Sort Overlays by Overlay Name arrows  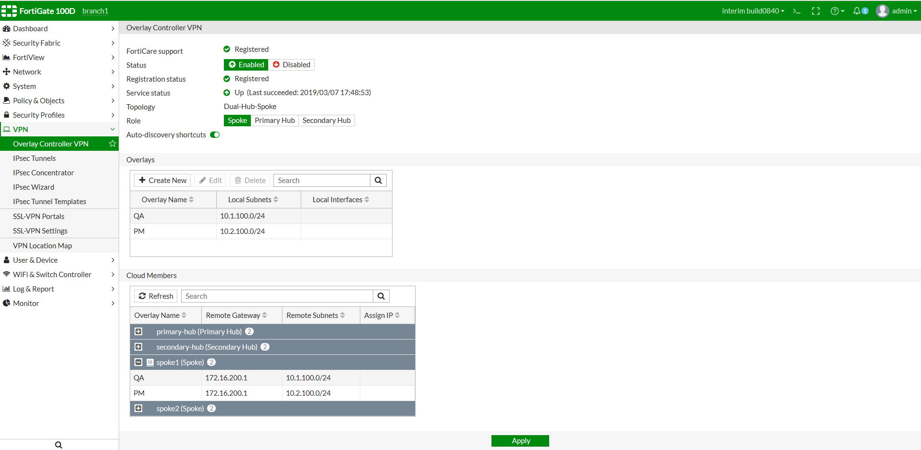pyautogui.click(x=191, y=200)
